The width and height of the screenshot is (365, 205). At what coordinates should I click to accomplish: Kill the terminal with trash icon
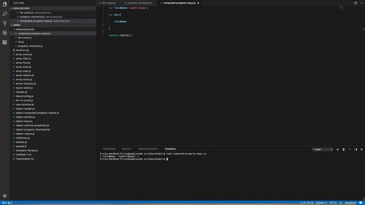click(x=343, y=149)
